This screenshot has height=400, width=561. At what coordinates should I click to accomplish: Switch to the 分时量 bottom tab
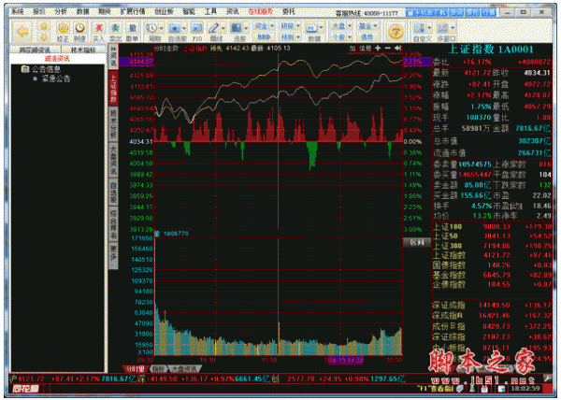click(x=136, y=368)
